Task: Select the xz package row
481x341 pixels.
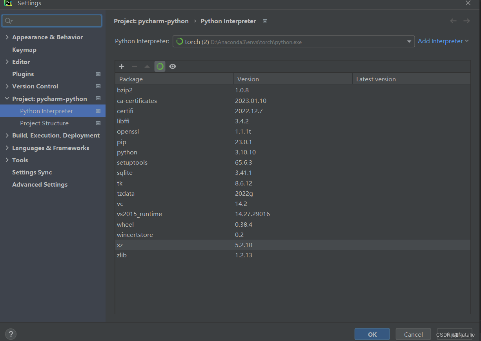Action: (x=293, y=245)
